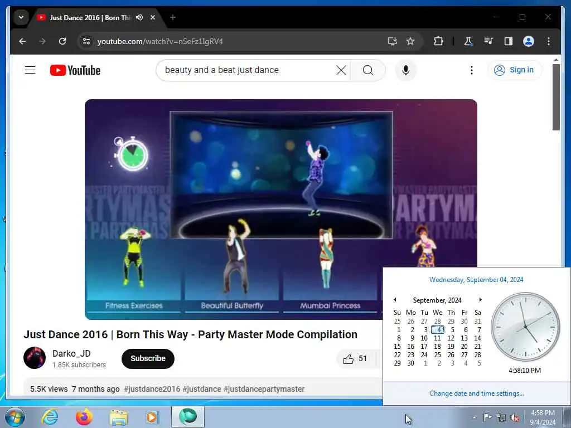
Task: Select September 4 in the calendar
Action: 438,330
